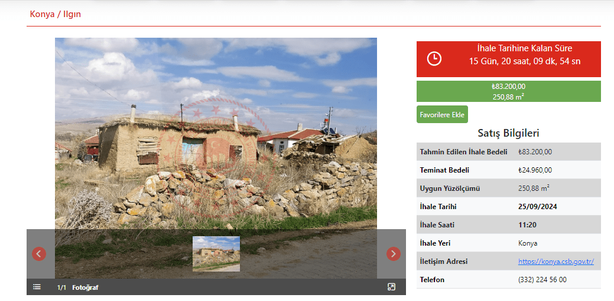Click the clock icon in countdown banner
The height and width of the screenshot is (301, 614).
(x=434, y=59)
